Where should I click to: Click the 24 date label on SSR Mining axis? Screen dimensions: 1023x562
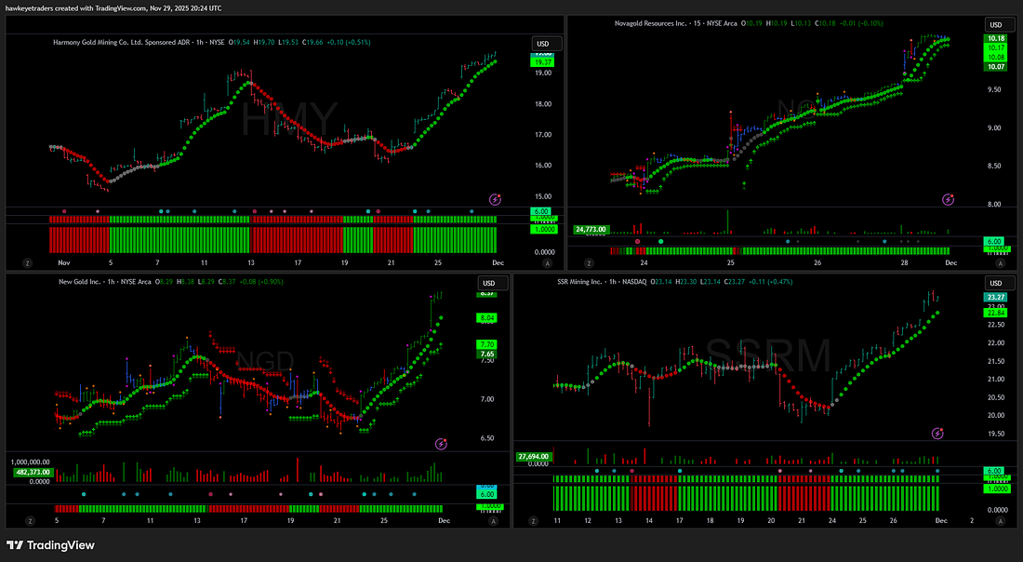831,521
